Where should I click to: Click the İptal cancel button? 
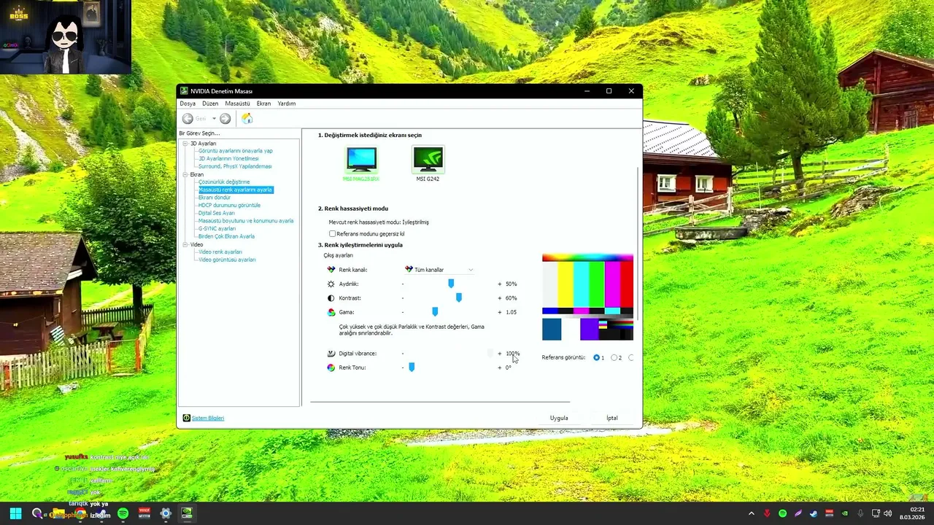(612, 418)
